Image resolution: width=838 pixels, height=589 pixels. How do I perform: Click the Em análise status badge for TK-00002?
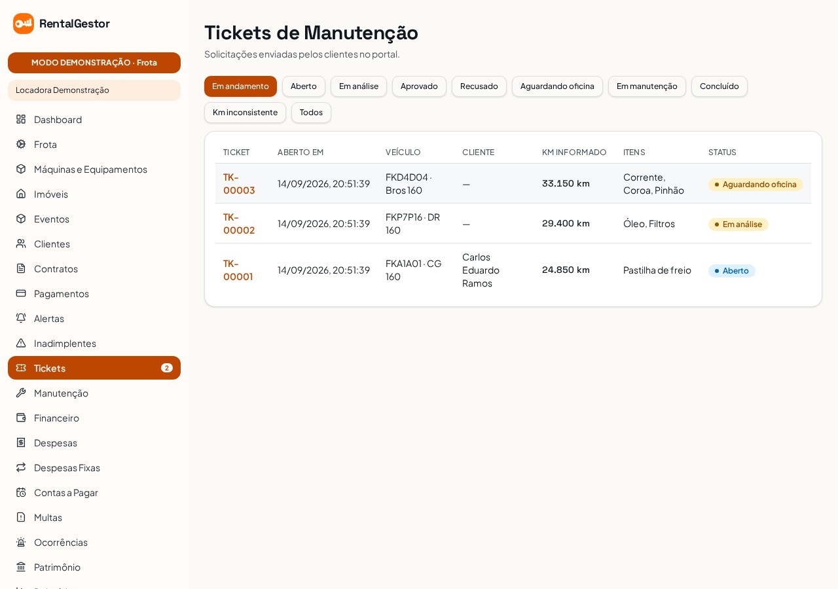738,224
